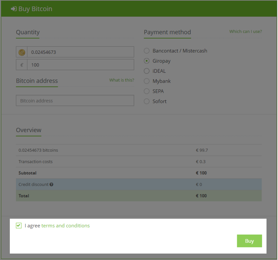Click the euro amount field showing 100

tap(81, 65)
